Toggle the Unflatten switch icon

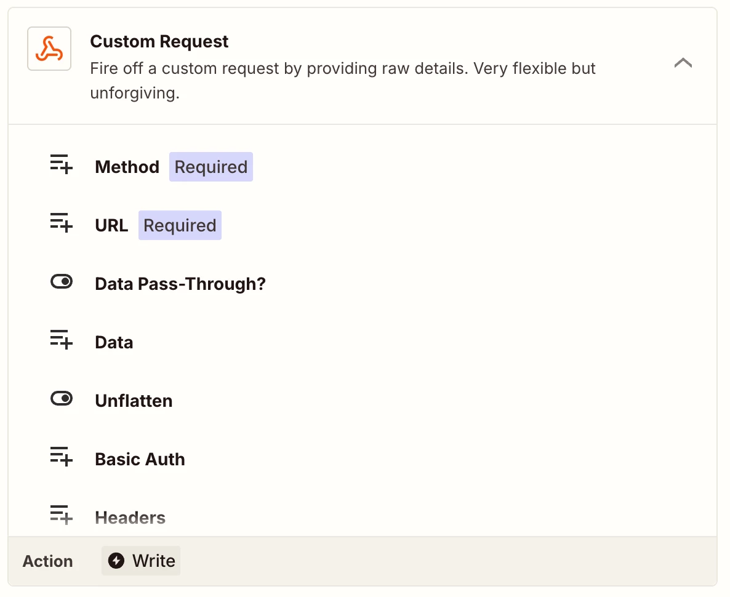[x=61, y=400]
